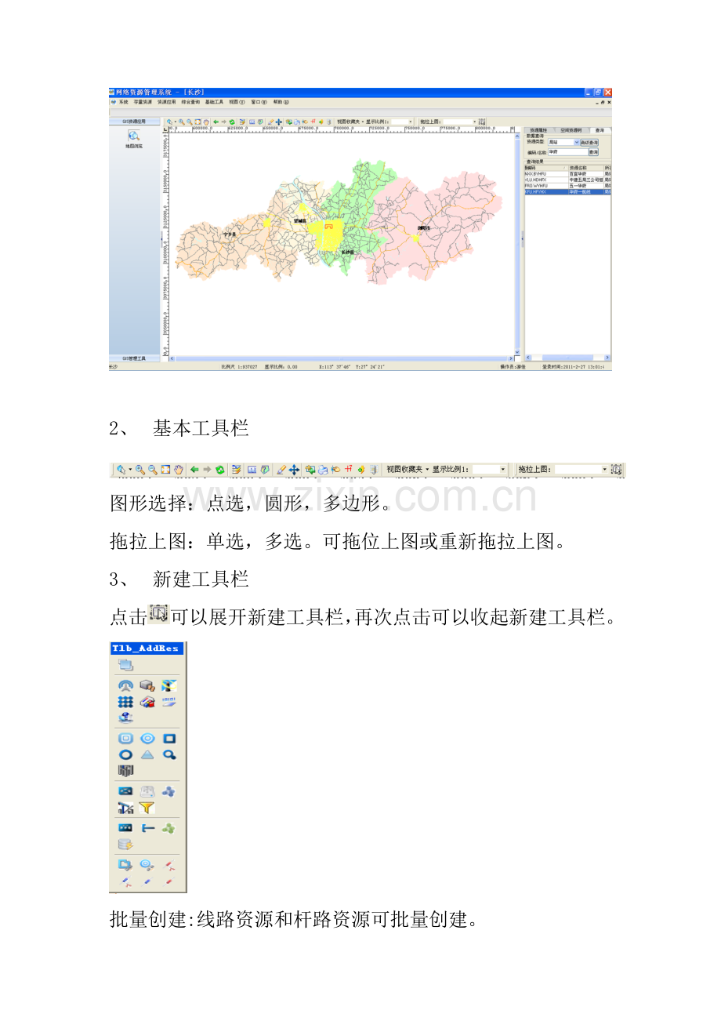Click the grey forward arrow in enlarged toolbar
This screenshot has width=721, height=1021.
pyautogui.click(x=207, y=470)
